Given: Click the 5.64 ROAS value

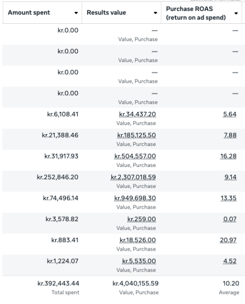Looking at the screenshot, I should pyautogui.click(x=230, y=114).
